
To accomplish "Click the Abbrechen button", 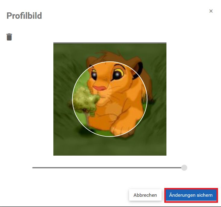I will tap(145, 195).
